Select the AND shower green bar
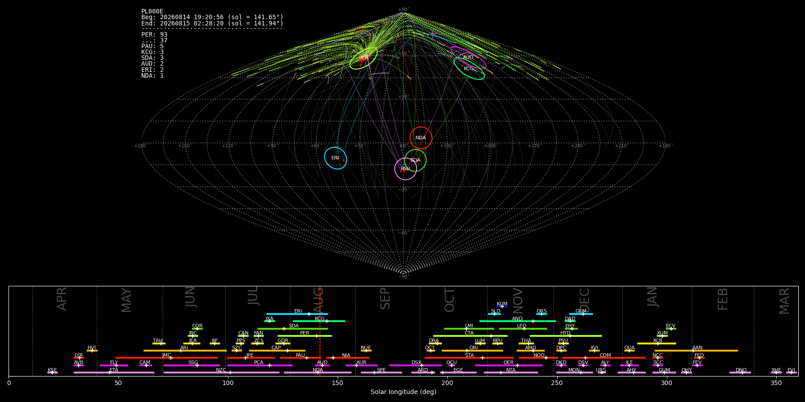This screenshot has height=402, width=805. click(x=517, y=321)
